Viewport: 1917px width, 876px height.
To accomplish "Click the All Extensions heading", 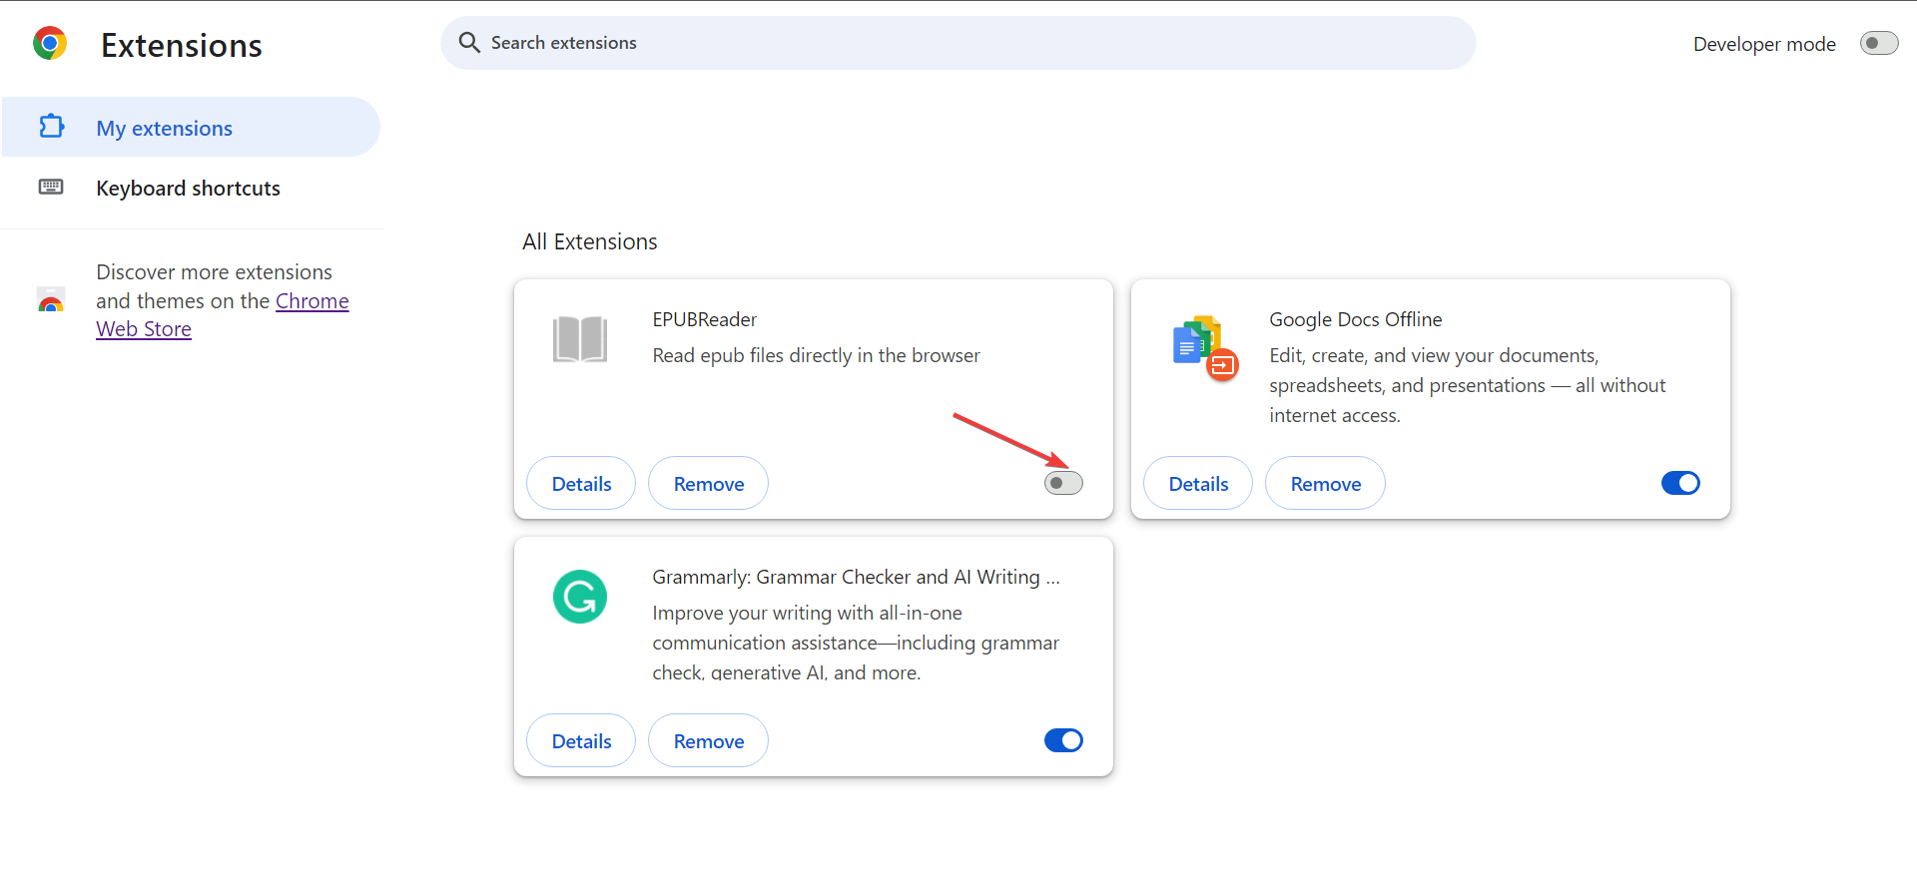I will (x=590, y=241).
